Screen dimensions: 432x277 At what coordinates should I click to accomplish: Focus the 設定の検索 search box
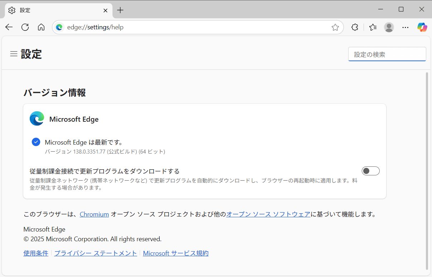click(387, 54)
